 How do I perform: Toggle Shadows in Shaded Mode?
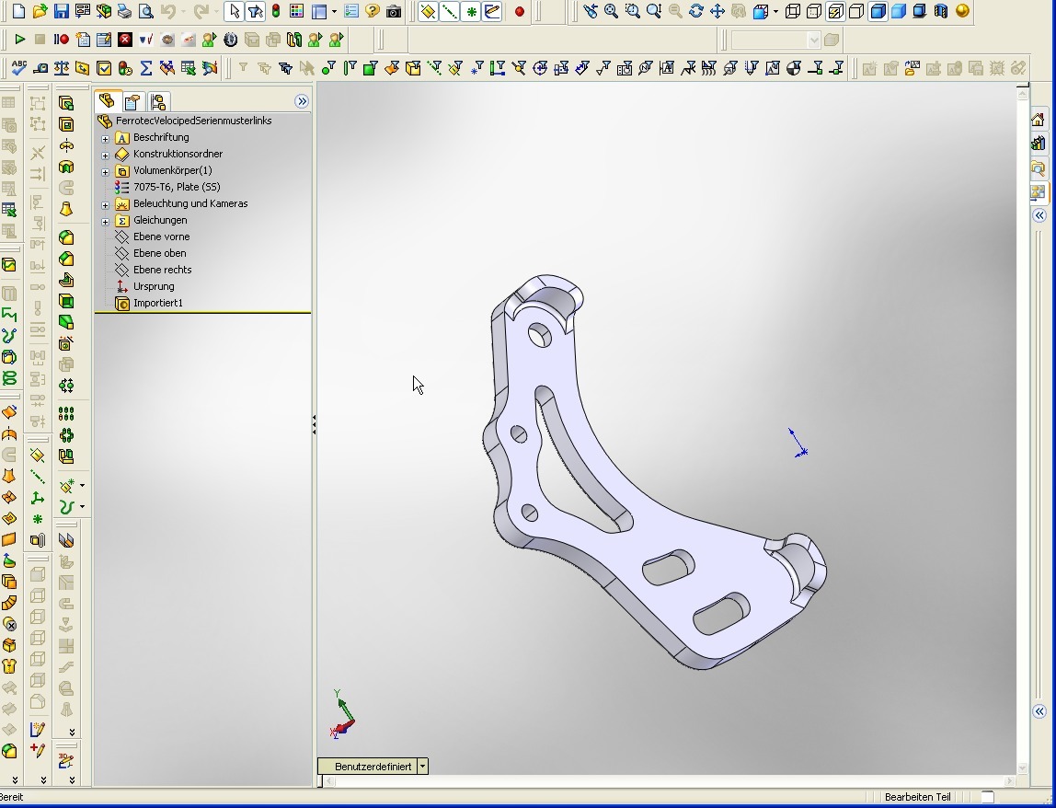[920, 12]
